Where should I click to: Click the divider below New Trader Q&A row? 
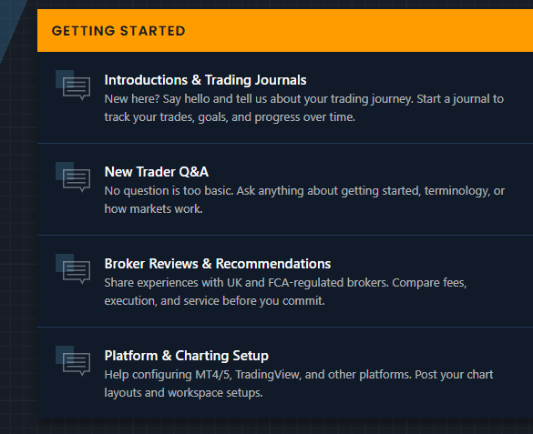point(285,235)
